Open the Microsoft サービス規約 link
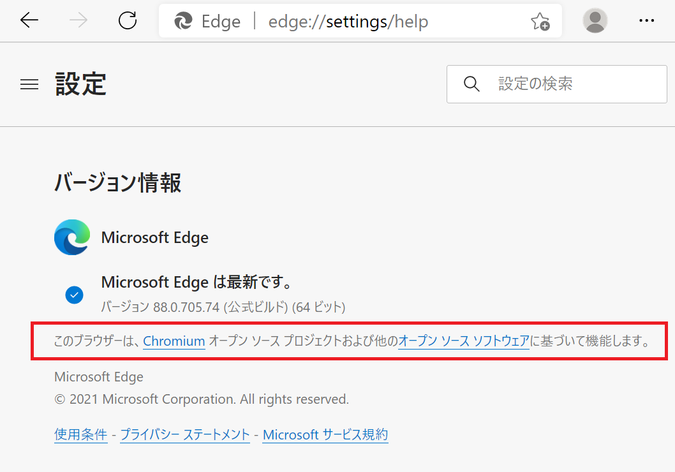The width and height of the screenshot is (675, 472). click(325, 434)
